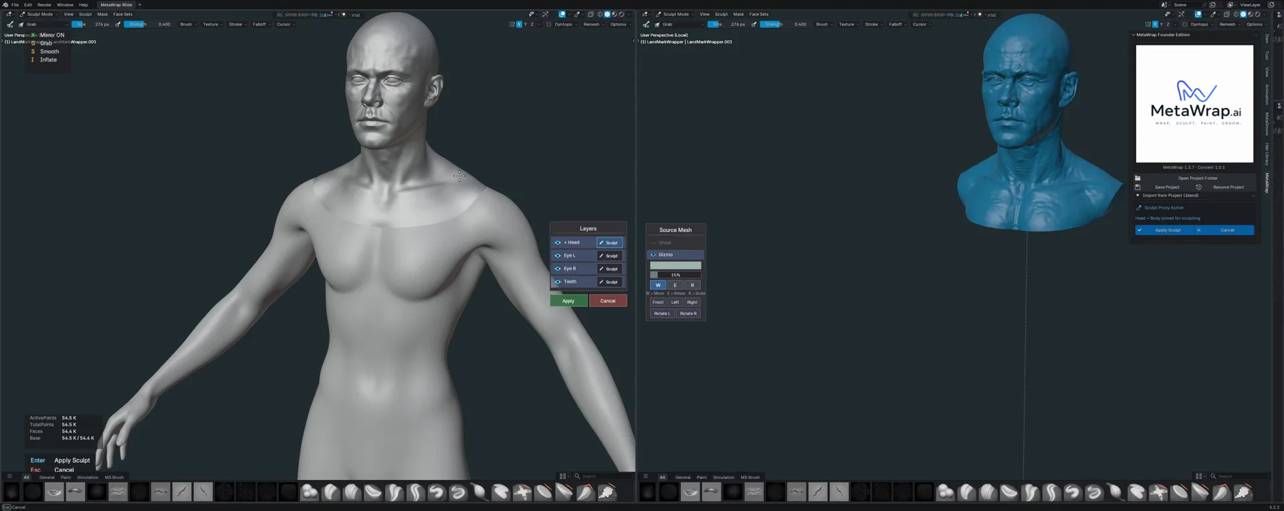Screen dimensions: 1284x511
Task: Toggle Gizmo visibility in Source Mesh panel
Action: (653, 255)
